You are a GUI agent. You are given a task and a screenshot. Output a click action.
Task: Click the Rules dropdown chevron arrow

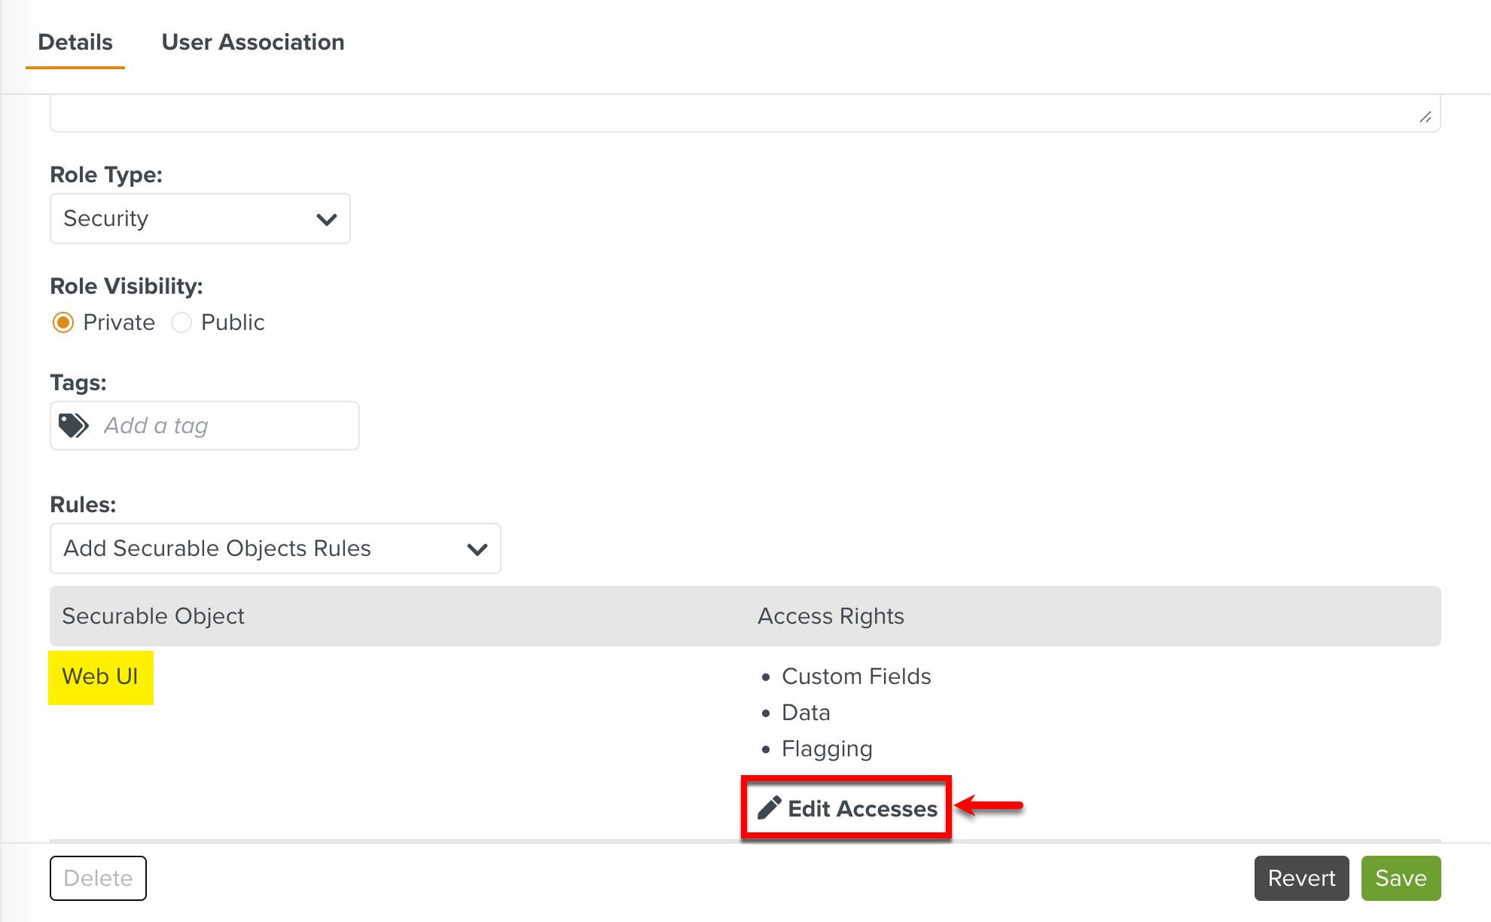pos(477,549)
